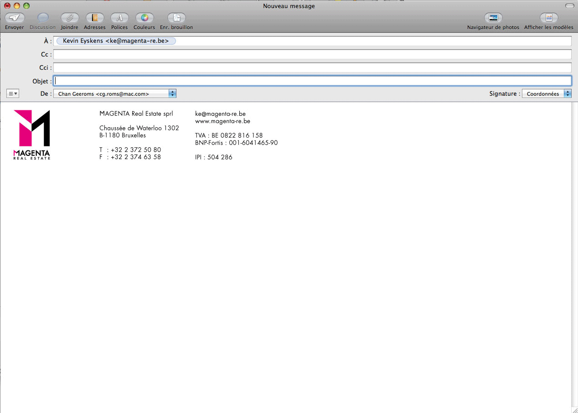
Task: Click the text 'BNP-Fortis : 001-6041465-90'
Action: [x=236, y=143]
